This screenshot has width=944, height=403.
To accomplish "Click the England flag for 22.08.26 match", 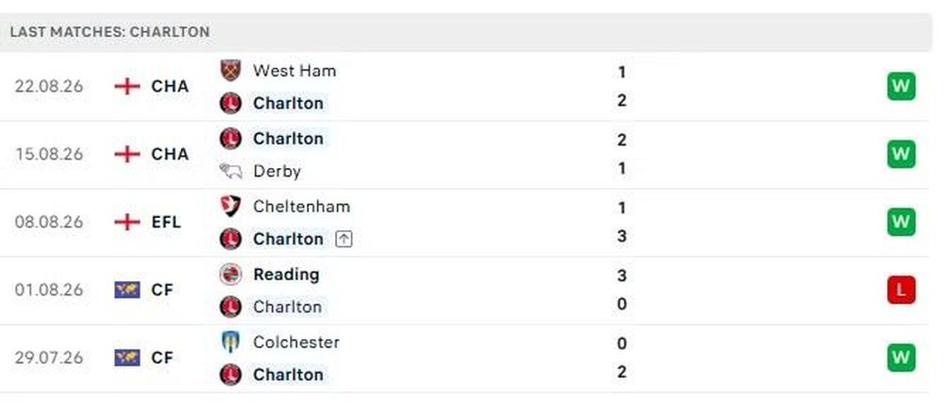I will tap(127, 87).
